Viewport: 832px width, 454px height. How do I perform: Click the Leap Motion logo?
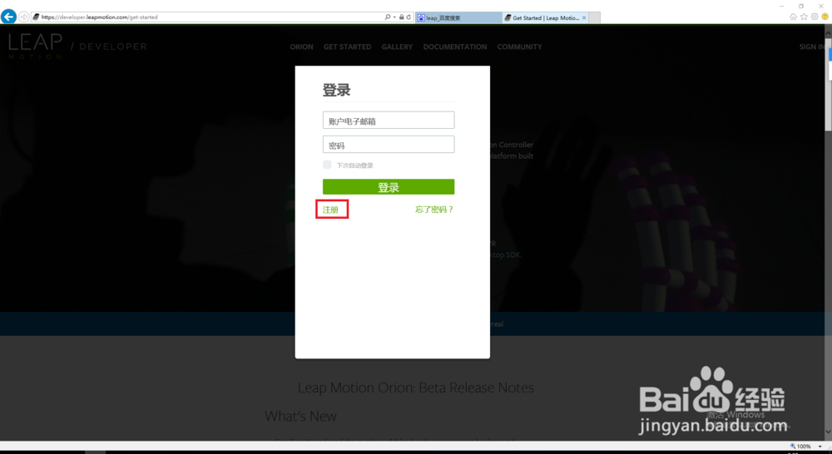coord(35,46)
